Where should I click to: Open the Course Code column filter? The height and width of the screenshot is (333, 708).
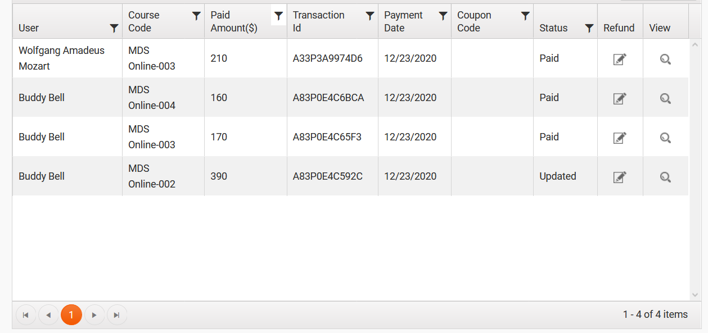click(x=196, y=16)
